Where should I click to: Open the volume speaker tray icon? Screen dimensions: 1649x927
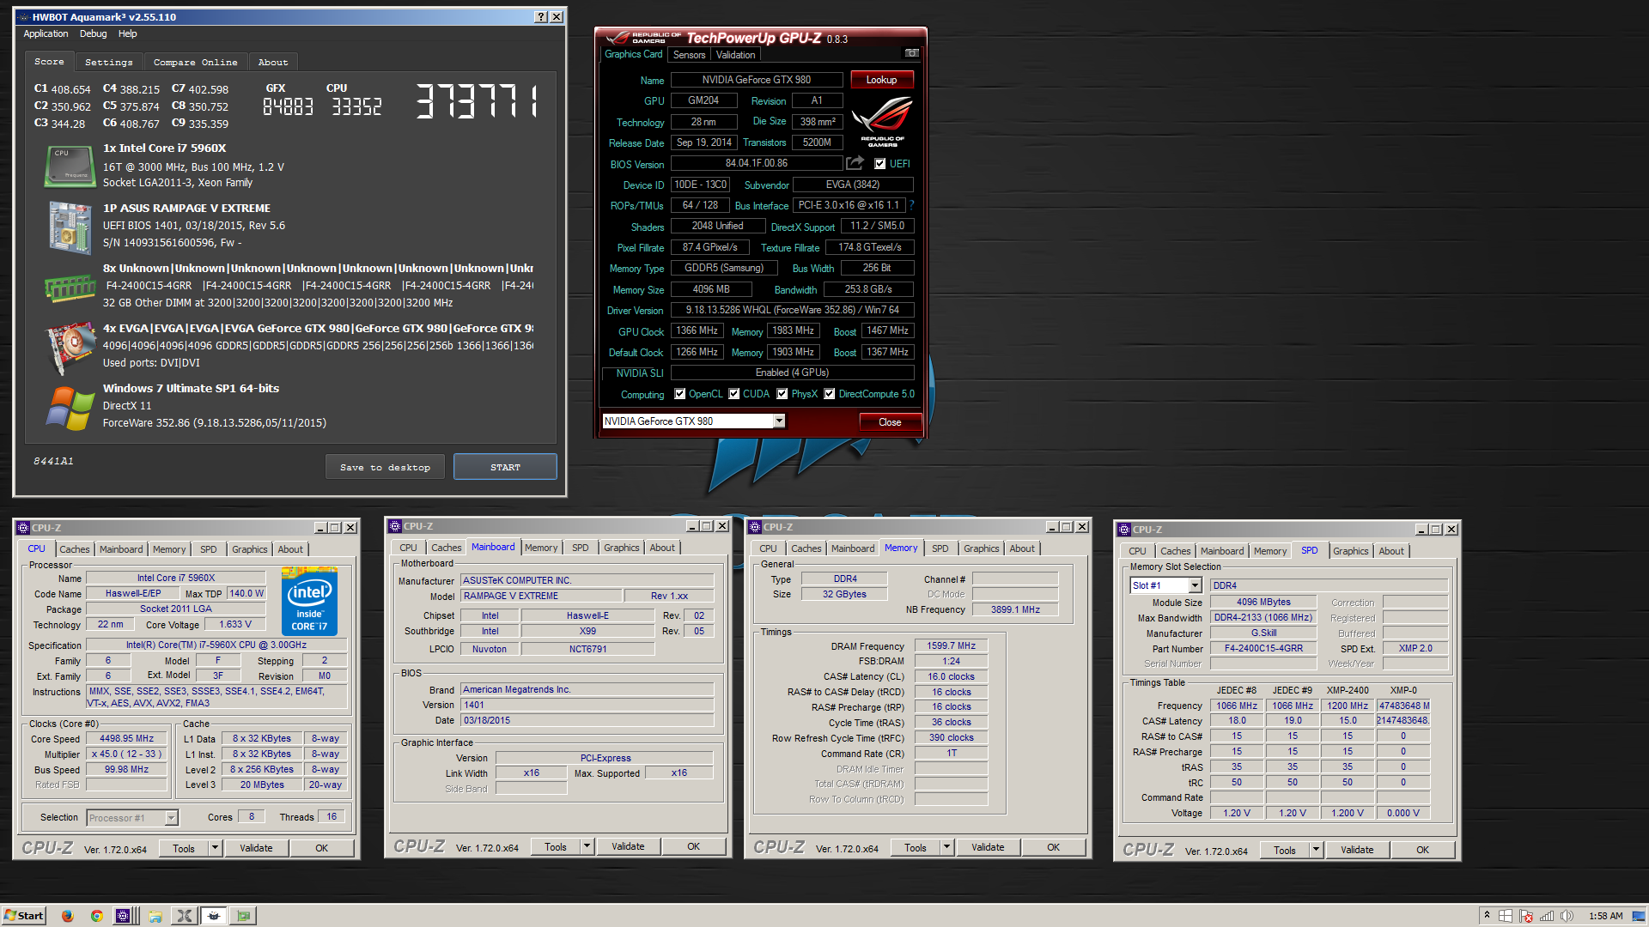[1567, 916]
